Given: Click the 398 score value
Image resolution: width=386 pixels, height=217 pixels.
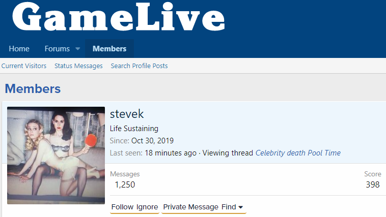Looking at the screenshot, I should 373,184.
